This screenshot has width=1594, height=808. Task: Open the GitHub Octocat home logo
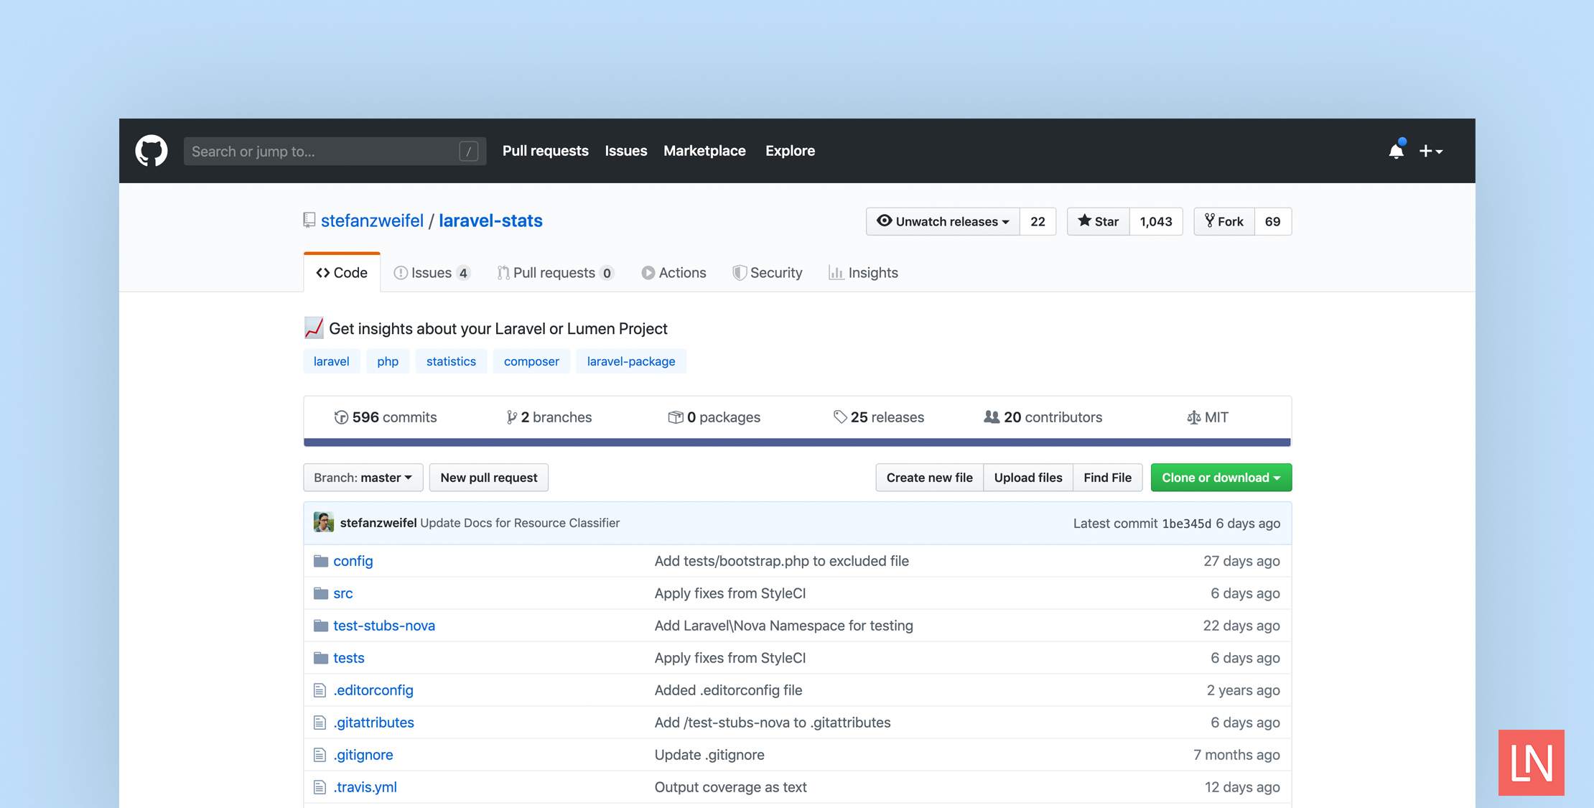[x=152, y=151]
